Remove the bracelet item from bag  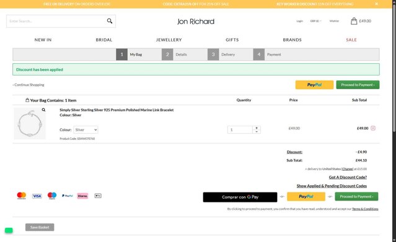(373, 128)
